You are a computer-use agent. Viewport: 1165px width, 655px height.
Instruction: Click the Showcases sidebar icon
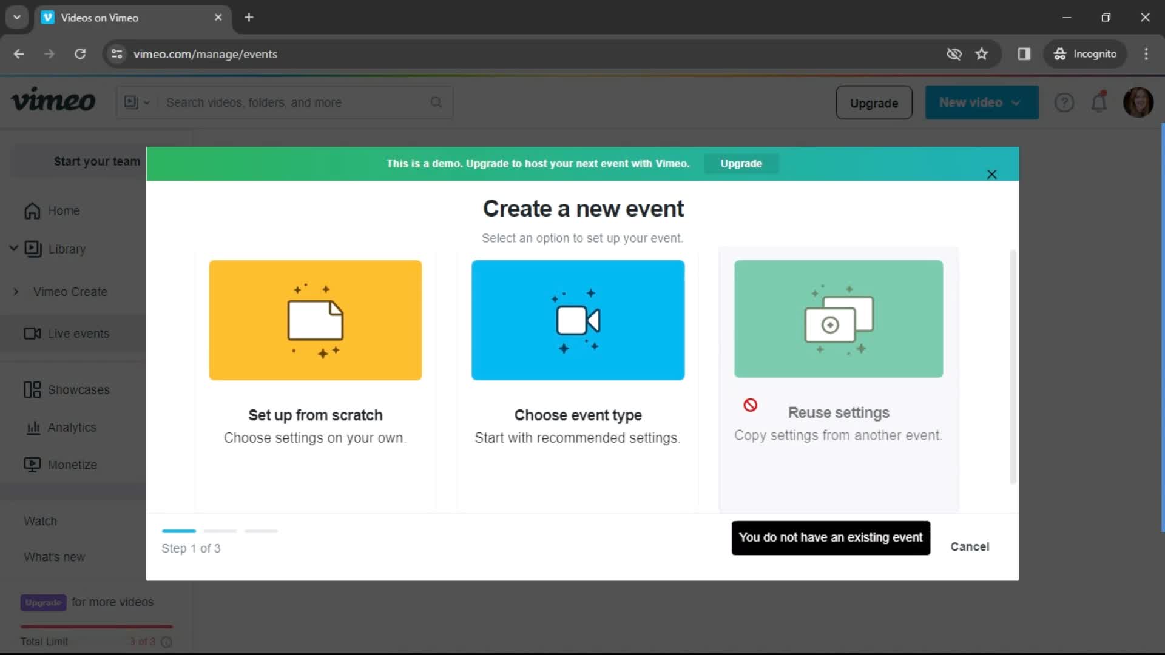33,389
